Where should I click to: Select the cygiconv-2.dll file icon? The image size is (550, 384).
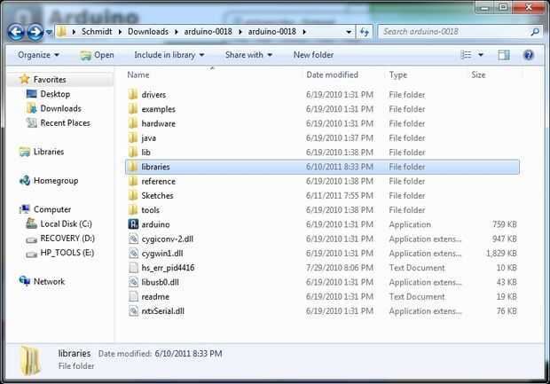click(133, 239)
